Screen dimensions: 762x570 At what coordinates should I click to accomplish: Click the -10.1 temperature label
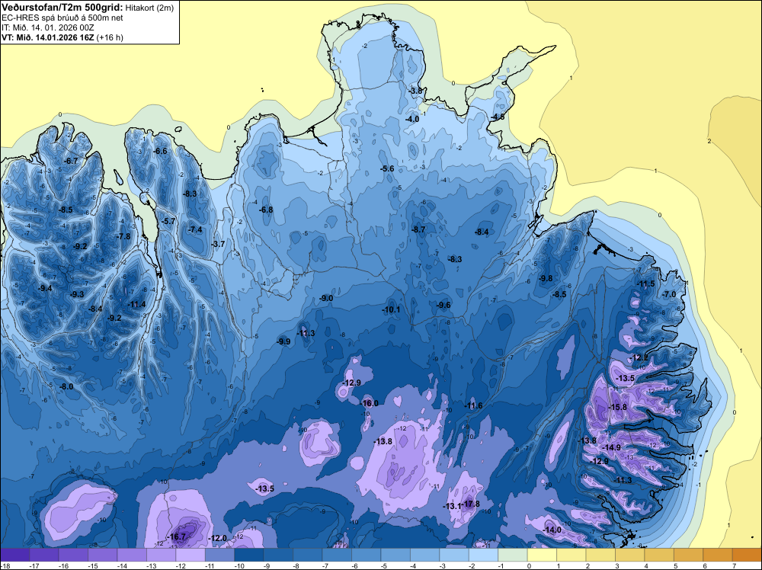pyautogui.click(x=391, y=309)
